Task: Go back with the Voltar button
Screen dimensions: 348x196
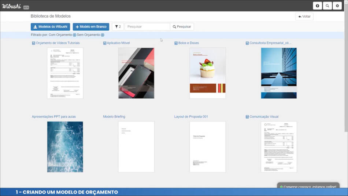Action: pyautogui.click(x=304, y=17)
